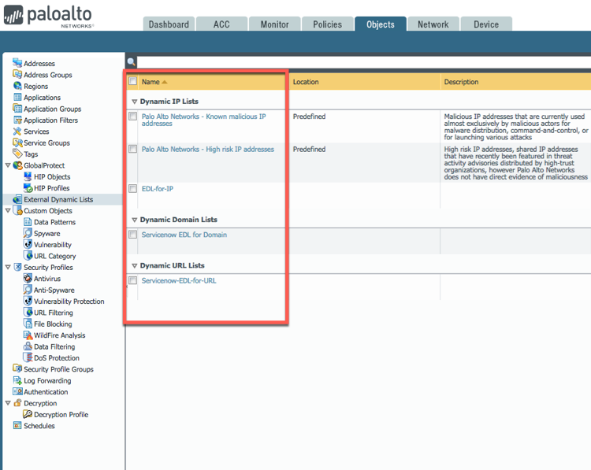The width and height of the screenshot is (591, 470).
Task: Click the URL Filtering icon
Action: tap(28, 312)
